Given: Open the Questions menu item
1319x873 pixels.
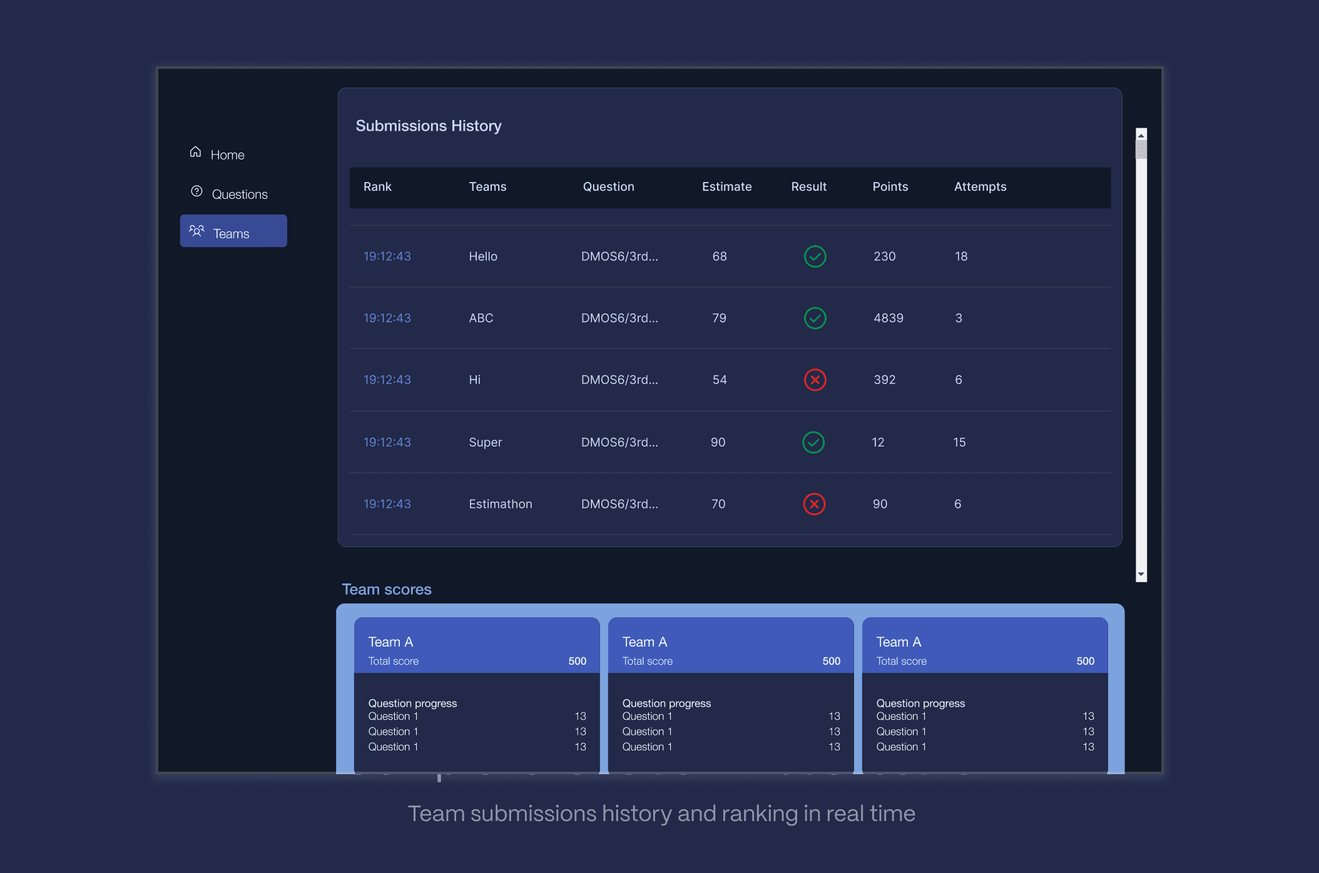Looking at the screenshot, I should coord(239,194).
